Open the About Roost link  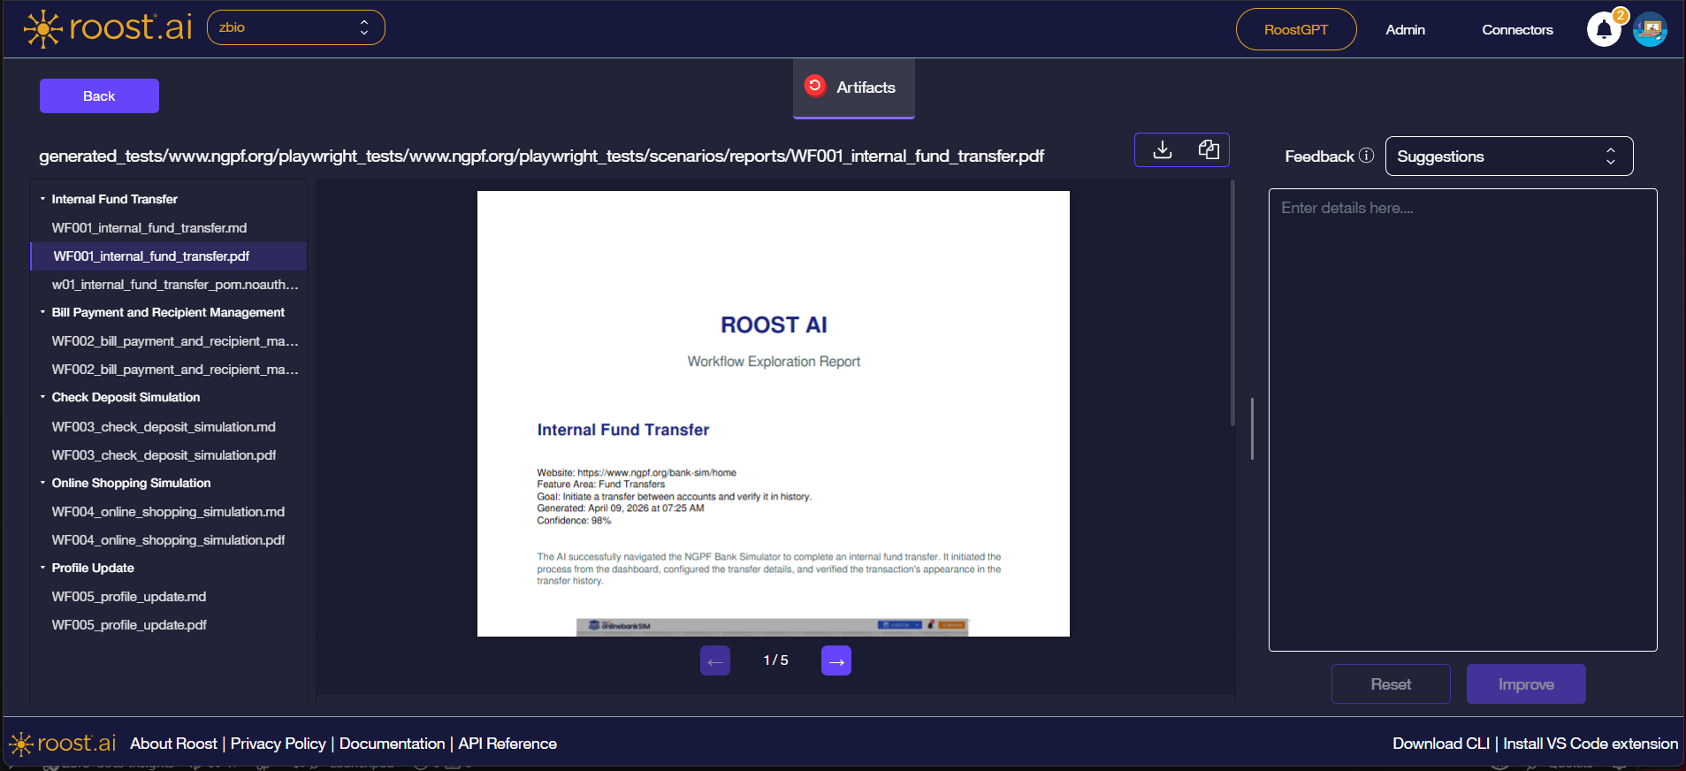(173, 744)
